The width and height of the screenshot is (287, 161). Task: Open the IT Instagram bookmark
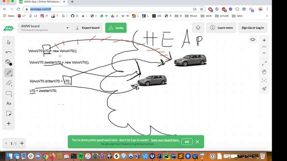44,16
